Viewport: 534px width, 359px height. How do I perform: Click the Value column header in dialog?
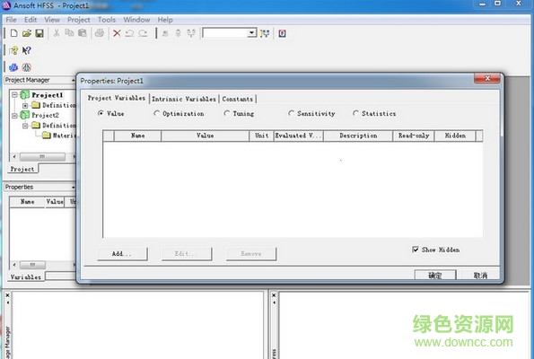205,136
